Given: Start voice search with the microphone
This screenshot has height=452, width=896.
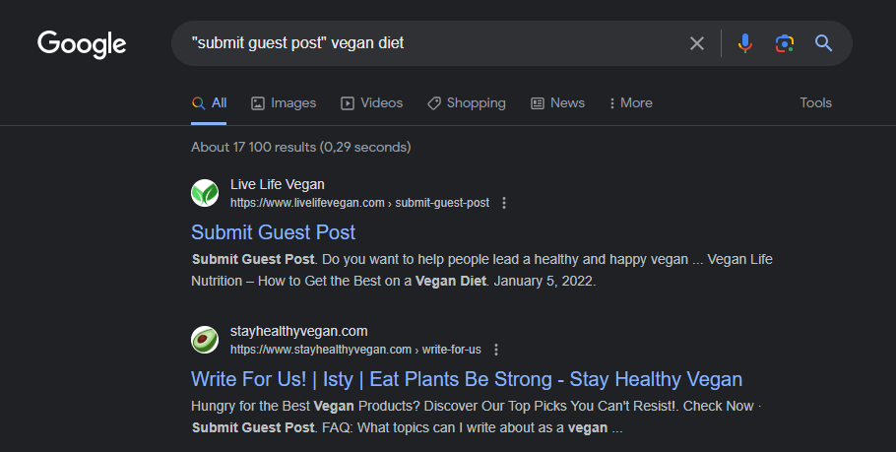Looking at the screenshot, I should 745,43.
